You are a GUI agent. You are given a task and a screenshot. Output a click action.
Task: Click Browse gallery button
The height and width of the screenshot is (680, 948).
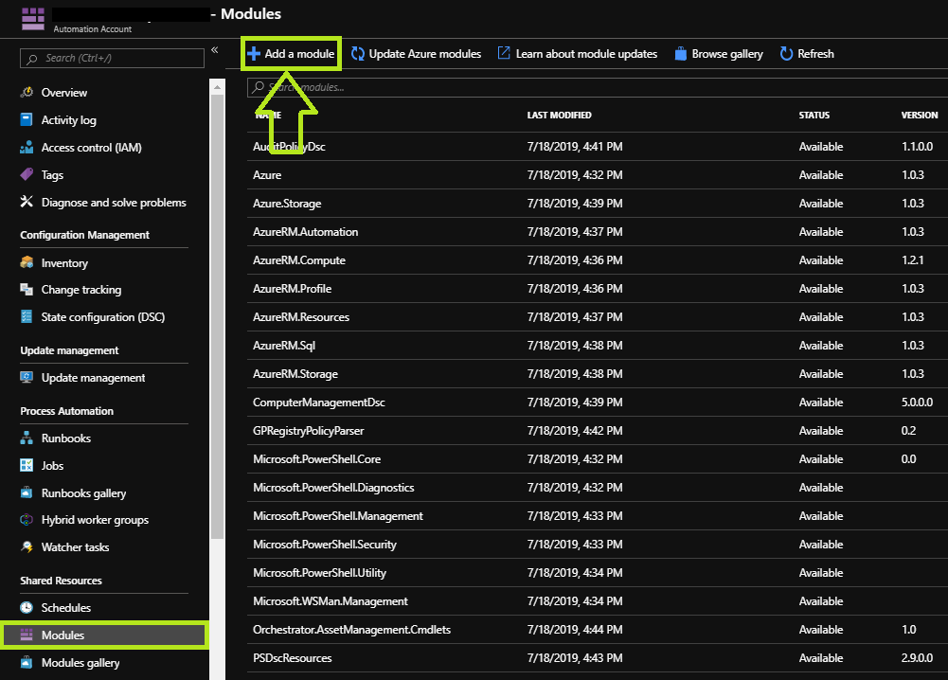pyautogui.click(x=719, y=54)
